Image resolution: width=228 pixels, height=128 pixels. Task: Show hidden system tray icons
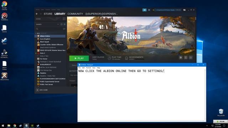(x=207, y=126)
